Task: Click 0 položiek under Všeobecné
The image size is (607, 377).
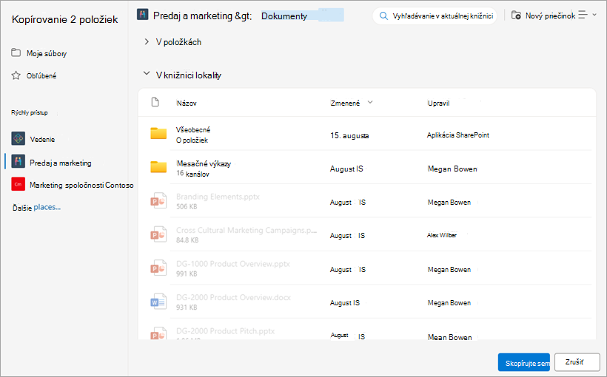Action: click(192, 140)
